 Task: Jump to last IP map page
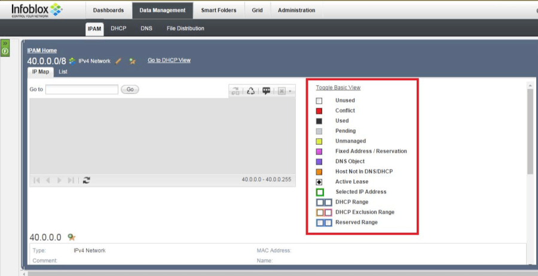[x=71, y=180]
